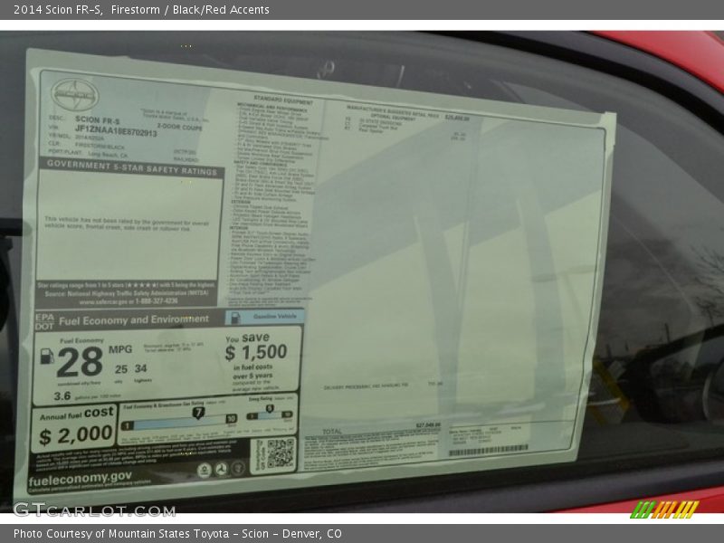Screen dimensions: 724x543
Task: Click the 'Fuel Economy and Environment' heading
Action: 134,319
